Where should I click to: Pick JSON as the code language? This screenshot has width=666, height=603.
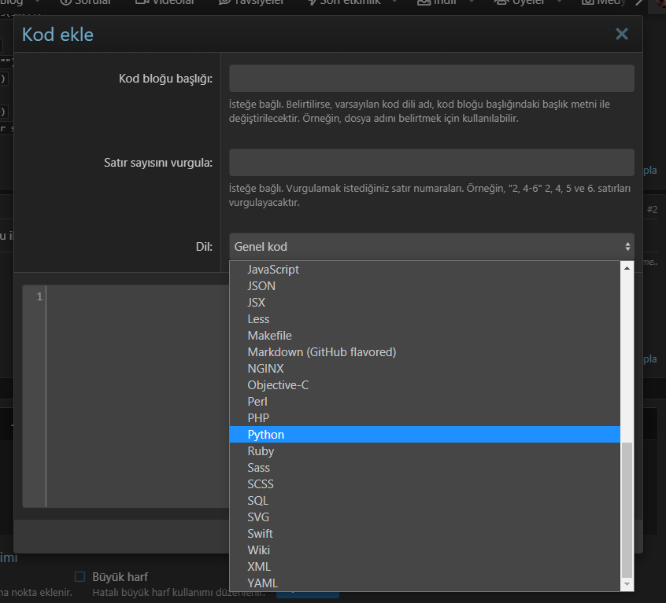point(261,286)
